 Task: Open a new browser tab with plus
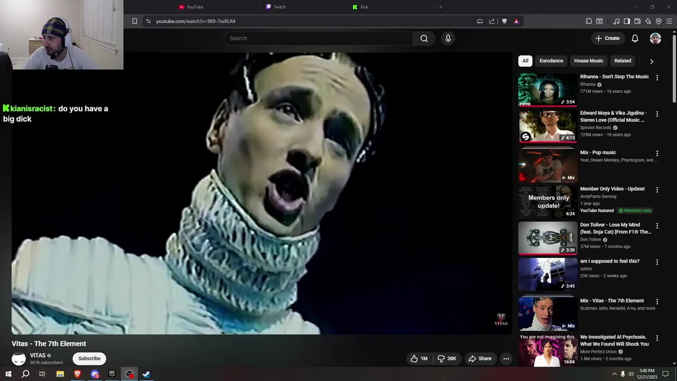click(x=441, y=7)
